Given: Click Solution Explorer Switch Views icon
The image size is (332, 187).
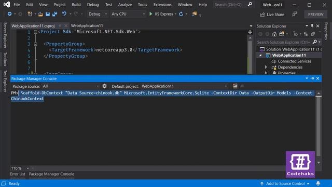Looking at the screenshot, I should 282,34.
